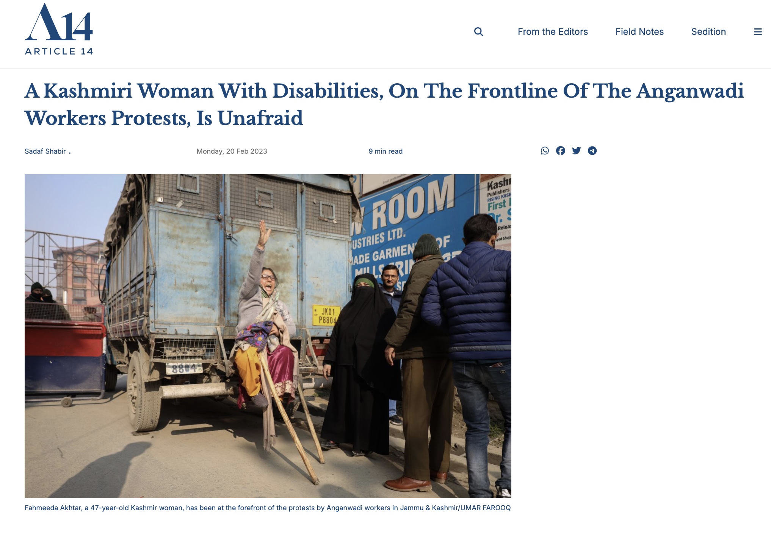
Task: Click the article headline text
Action: click(384, 104)
